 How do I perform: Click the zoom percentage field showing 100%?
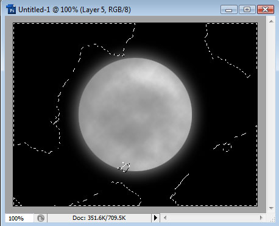click(19, 219)
